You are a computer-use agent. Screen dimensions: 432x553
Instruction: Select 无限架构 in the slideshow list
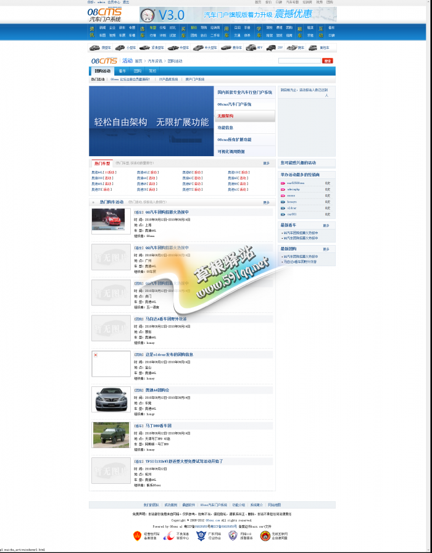tap(245, 116)
